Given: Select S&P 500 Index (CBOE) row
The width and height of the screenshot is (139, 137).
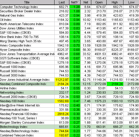Looking at the screenshot, I should (69, 63).
